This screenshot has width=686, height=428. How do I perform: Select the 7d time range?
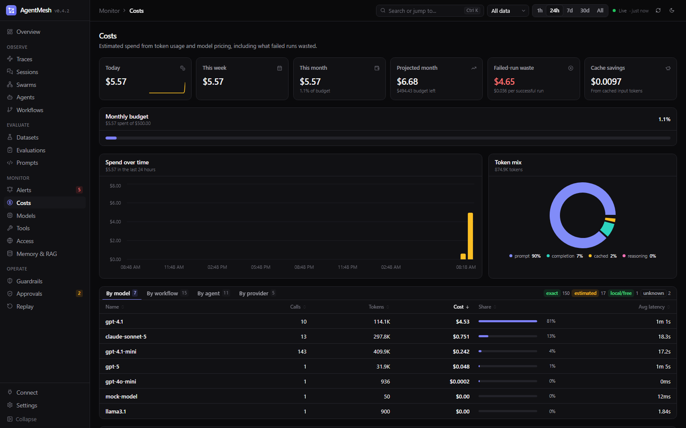(569, 11)
